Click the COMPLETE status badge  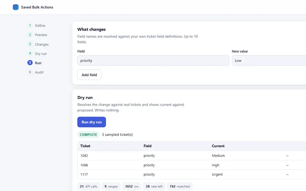coord(88,135)
